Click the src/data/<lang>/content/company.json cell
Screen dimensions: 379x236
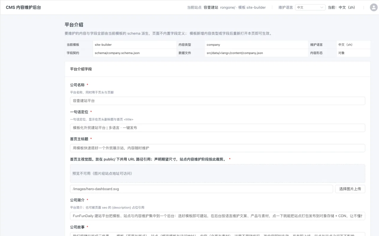[257, 53]
